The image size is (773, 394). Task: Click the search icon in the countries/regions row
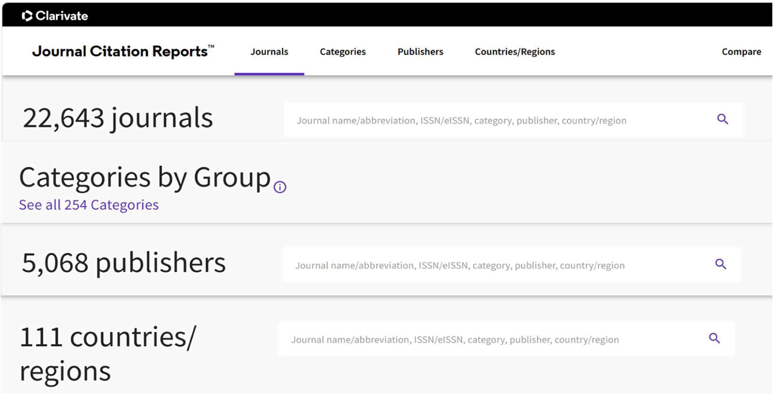coord(714,338)
